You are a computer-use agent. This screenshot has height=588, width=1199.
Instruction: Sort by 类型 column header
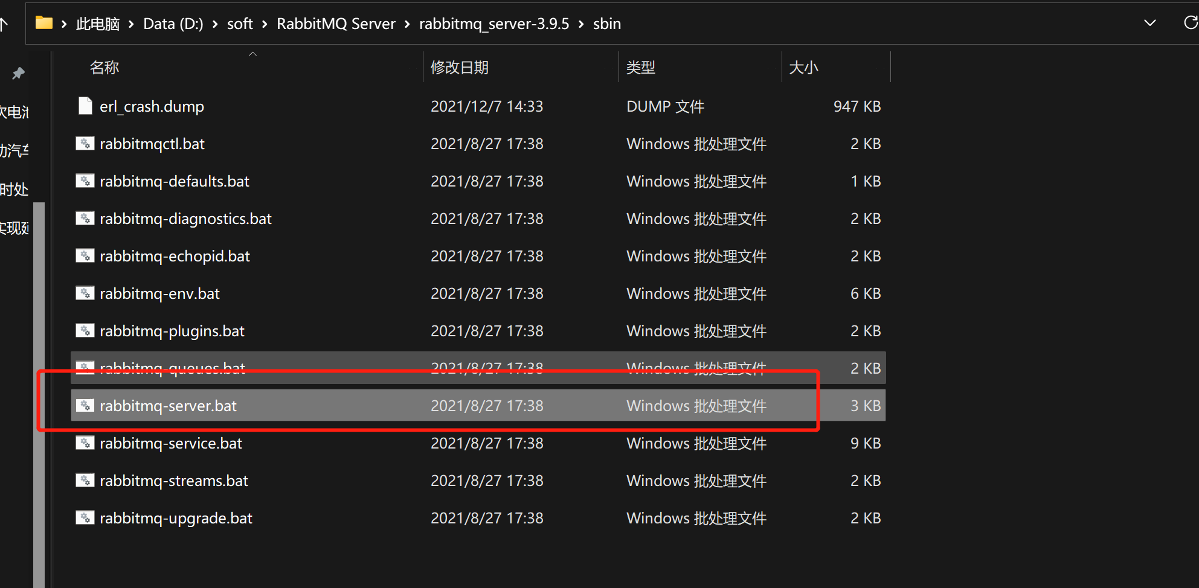pos(641,67)
